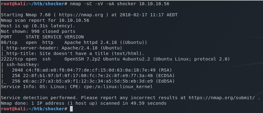Click the root@kali prompt on top line
This screenshot has width=263, height=113.
click(13, 4)
